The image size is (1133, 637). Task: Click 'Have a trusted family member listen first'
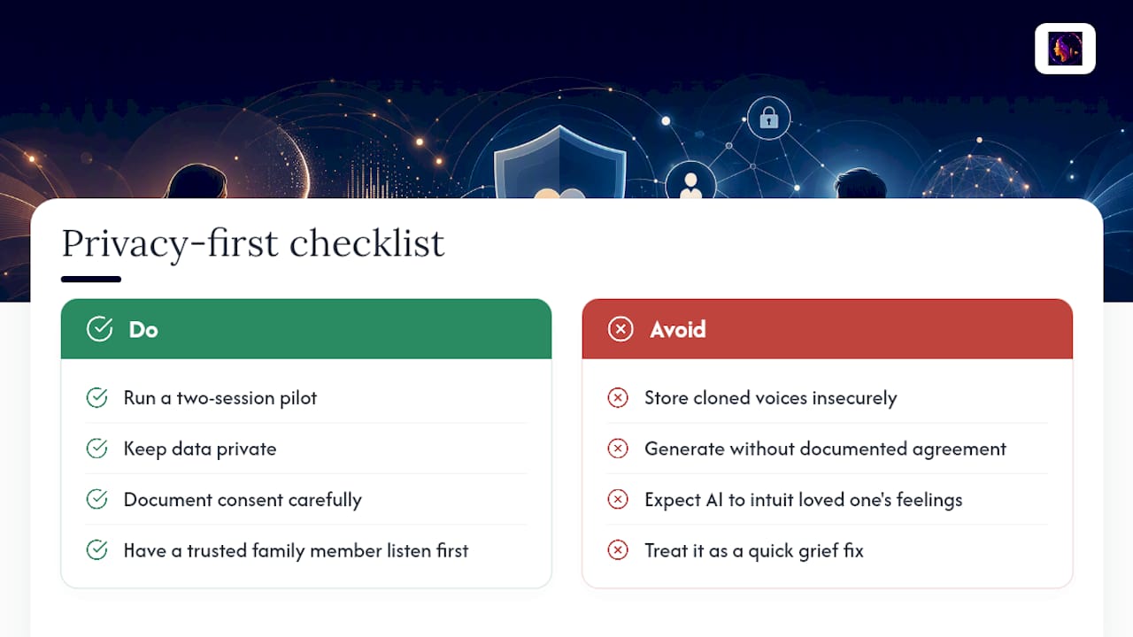coord(296,550)
